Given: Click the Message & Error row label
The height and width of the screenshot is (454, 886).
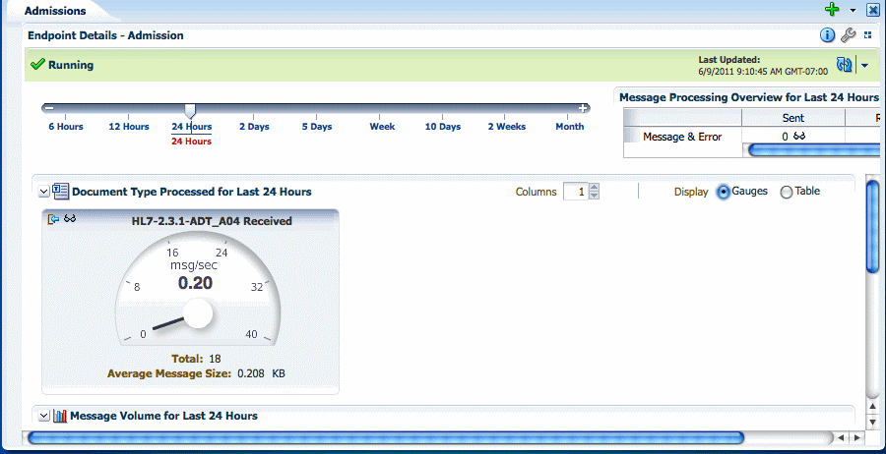Looking at the screenshot, I should (x=682, y=137).
